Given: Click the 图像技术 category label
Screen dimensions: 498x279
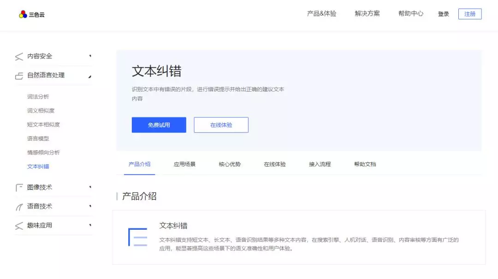Looking at the screenshot, I should tap(39, 187).
